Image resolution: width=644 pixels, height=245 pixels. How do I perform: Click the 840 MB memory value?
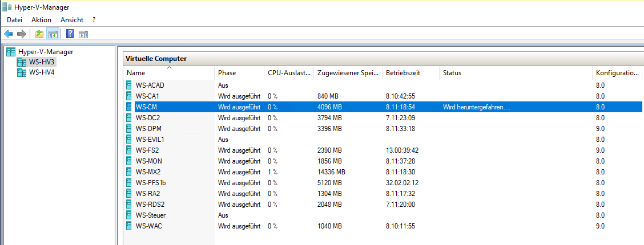328,96
